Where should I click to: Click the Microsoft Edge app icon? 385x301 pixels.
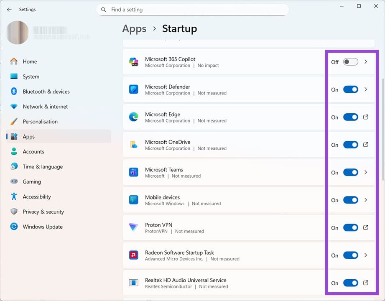tap(134, 117)
